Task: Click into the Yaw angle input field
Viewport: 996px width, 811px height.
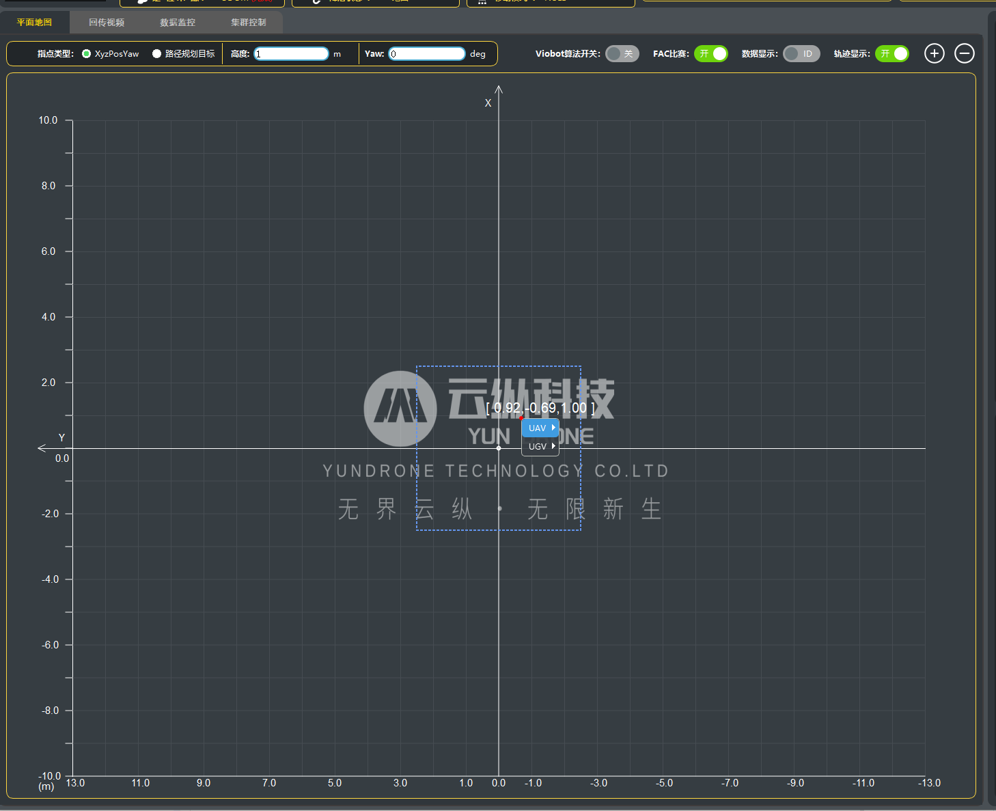Action: click(427, 54)
